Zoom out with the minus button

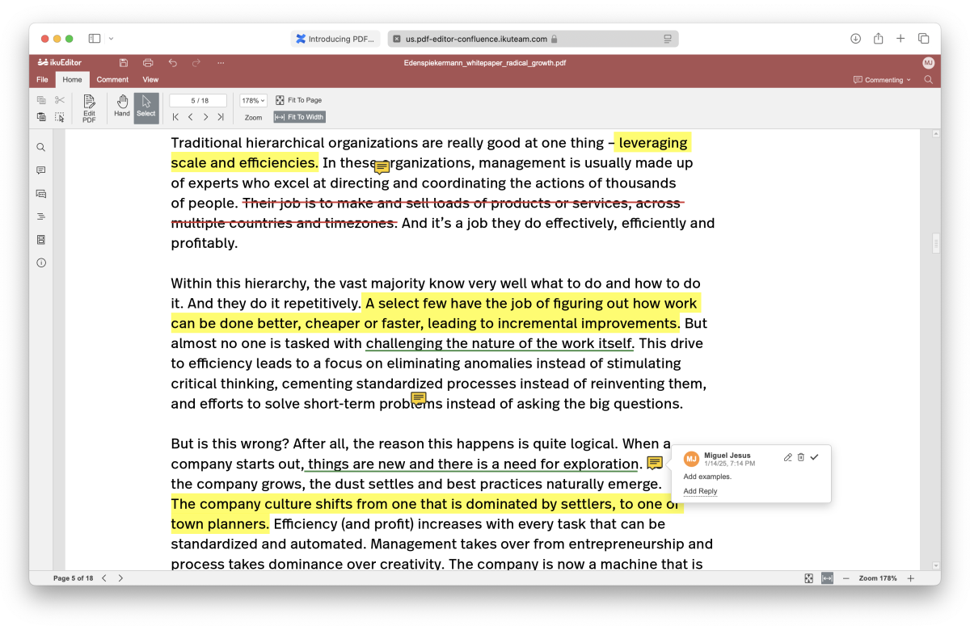click(846, 578)
